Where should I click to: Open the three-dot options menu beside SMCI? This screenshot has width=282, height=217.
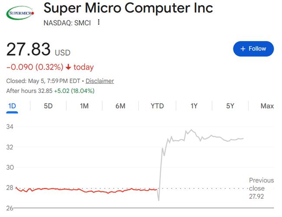coord(98,22)
